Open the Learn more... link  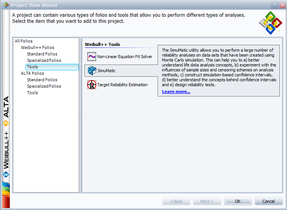click(x=176, y=92)
